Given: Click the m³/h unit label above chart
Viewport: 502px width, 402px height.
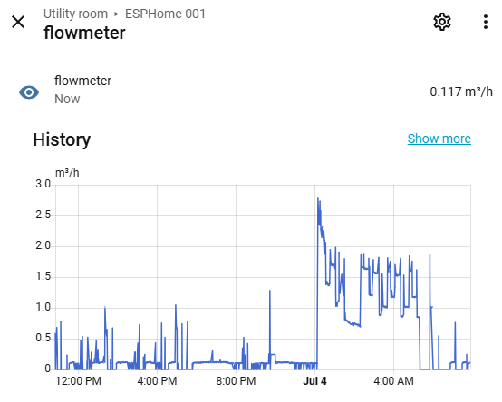Looking at the screenshot, I should tap(67, 173).
